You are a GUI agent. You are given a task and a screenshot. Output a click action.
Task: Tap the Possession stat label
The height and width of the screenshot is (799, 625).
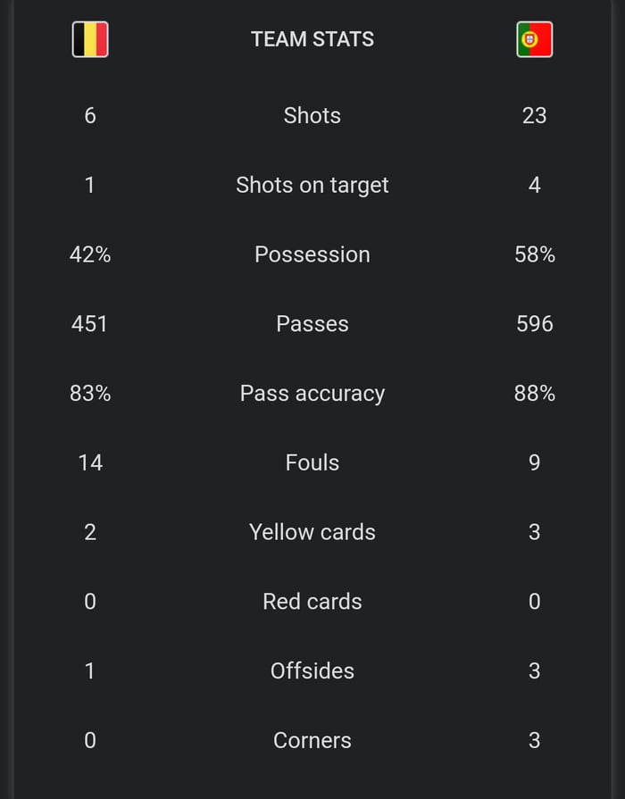(x=312, y=254)
